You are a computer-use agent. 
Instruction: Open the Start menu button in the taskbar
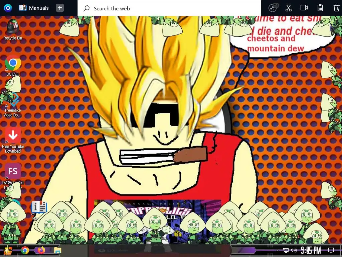[8, 250]
